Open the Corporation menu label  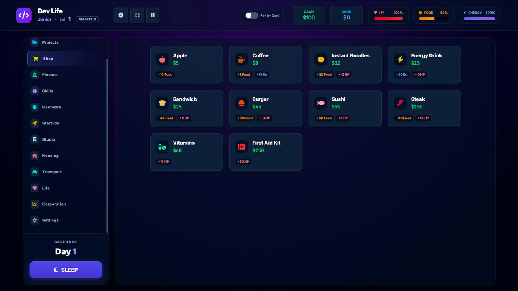point(54,204)
